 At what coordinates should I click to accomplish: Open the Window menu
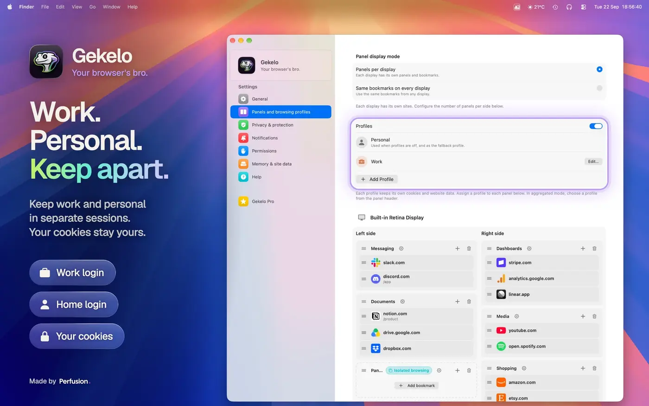click(112, 7)
